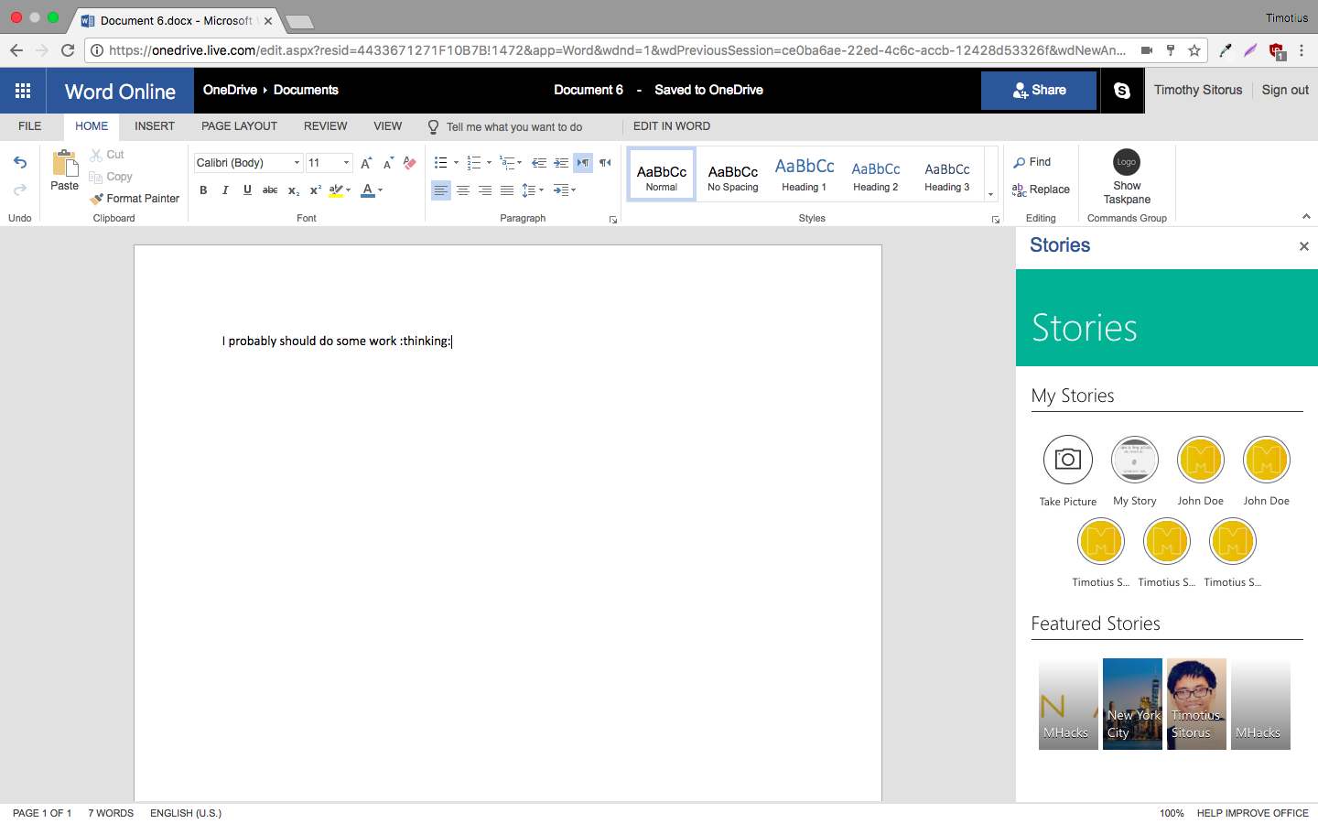Click the Take Picture camera icon
1318x824 pixels.
[1068, 460]
